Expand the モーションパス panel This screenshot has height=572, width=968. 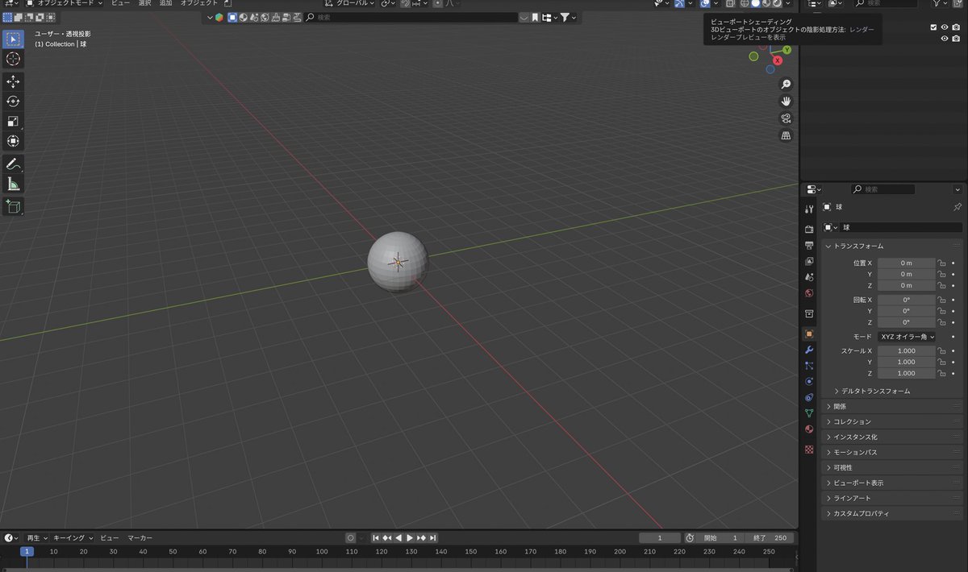point(891,452)
